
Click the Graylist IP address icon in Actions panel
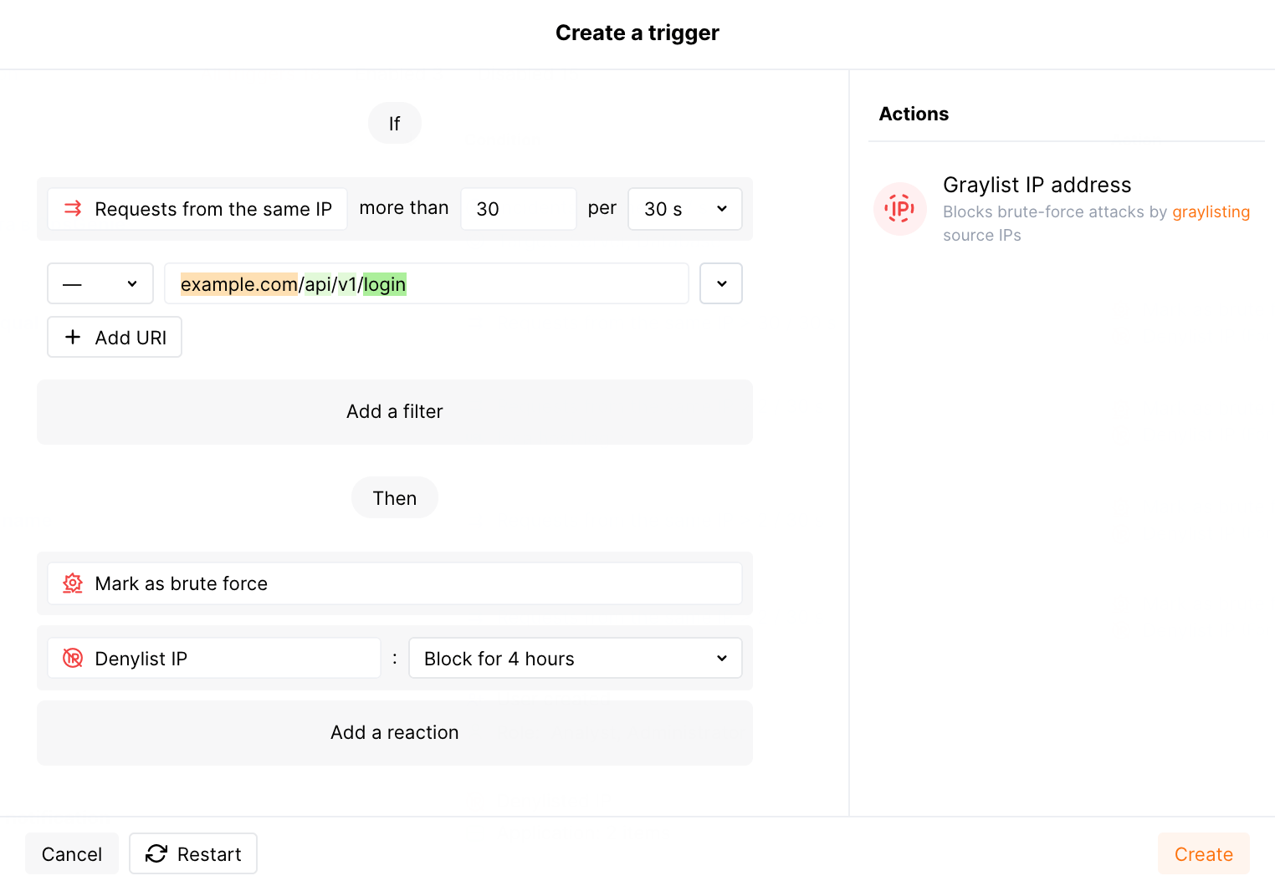pyautogui.click(x=899, y=209)
